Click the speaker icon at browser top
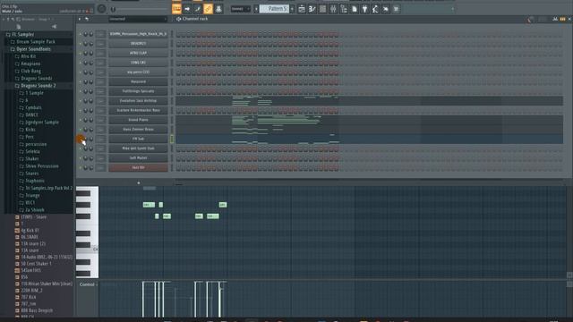 click(x=54, y=27)
